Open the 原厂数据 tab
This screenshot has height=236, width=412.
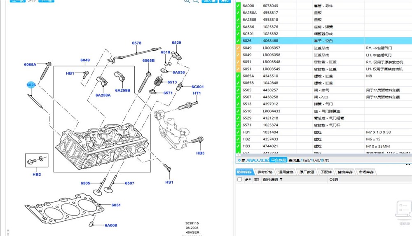tap(307, 172)
